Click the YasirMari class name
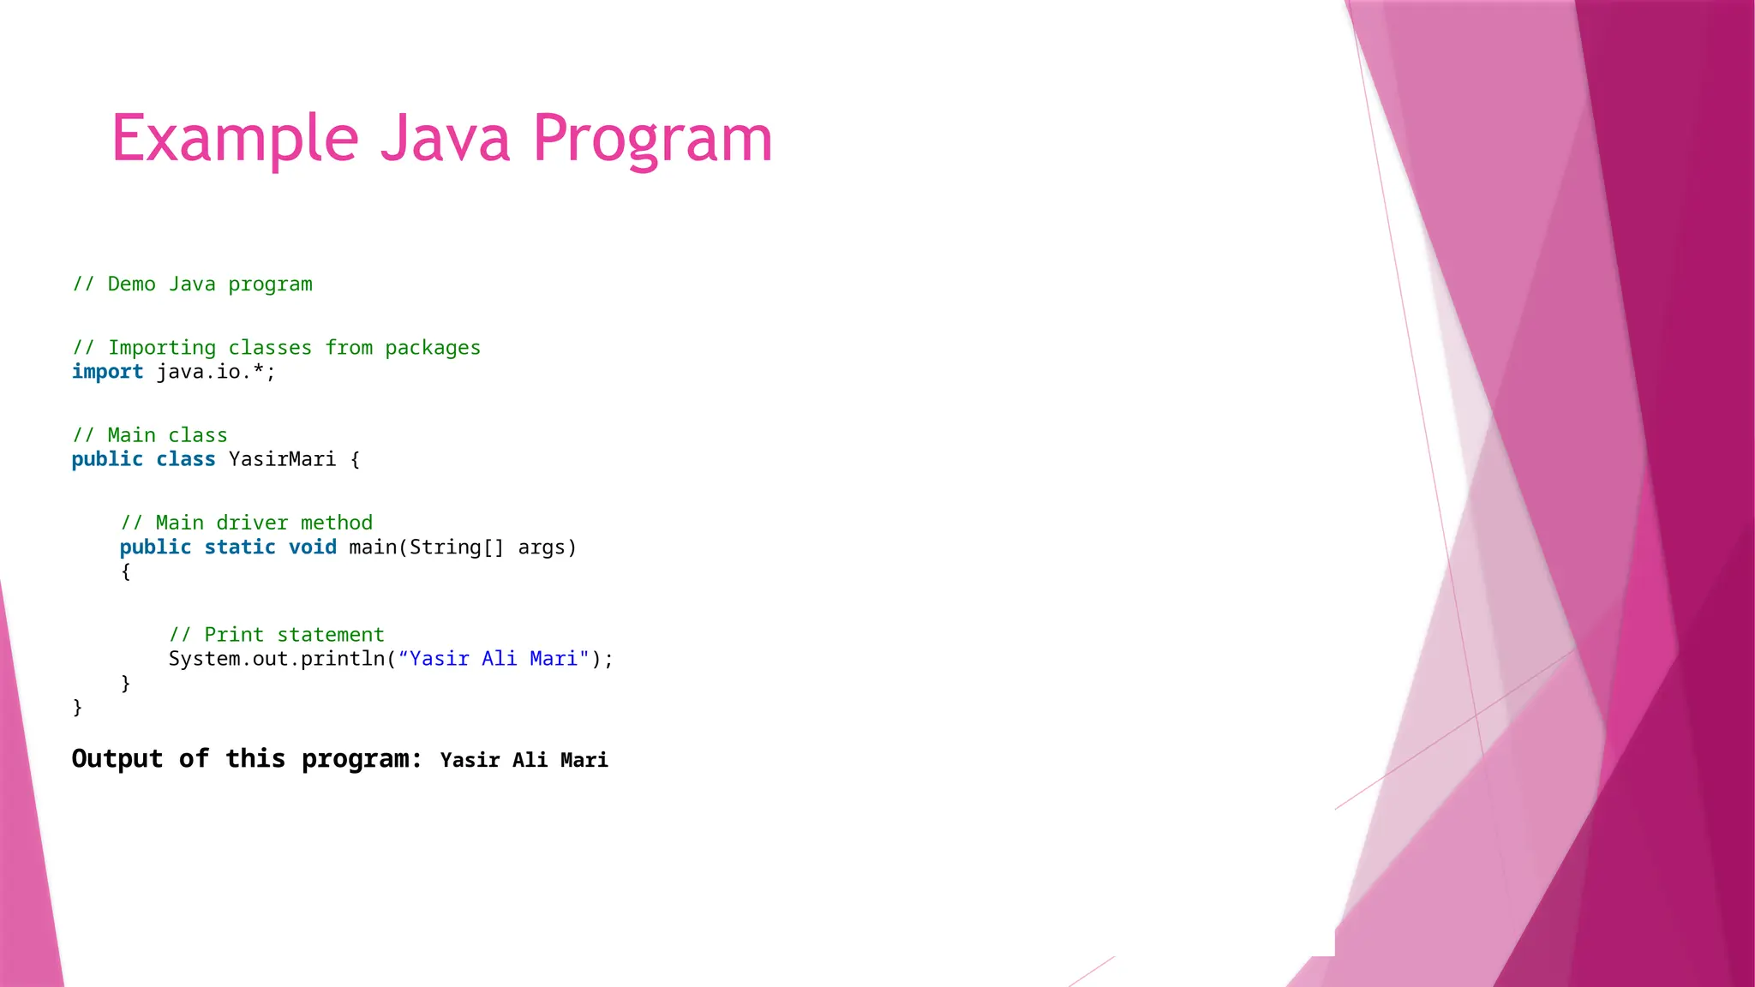The height and width of the screenshot is (987, 1755). 282,459
